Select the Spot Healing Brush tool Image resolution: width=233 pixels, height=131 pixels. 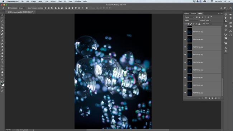2,34
